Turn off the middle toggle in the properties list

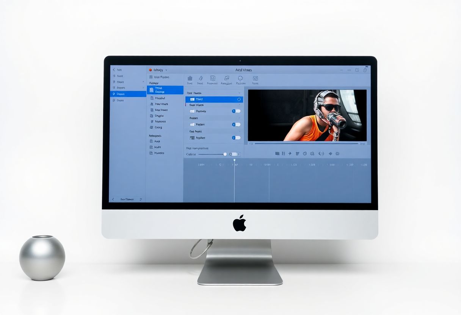(237, 124)
